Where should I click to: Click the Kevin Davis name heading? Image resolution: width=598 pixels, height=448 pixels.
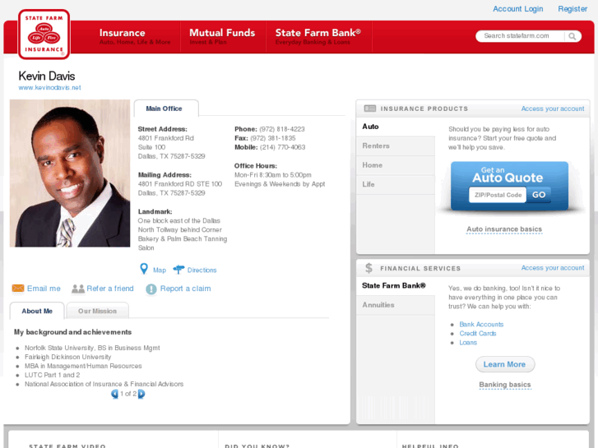click(x=47, y=76)
